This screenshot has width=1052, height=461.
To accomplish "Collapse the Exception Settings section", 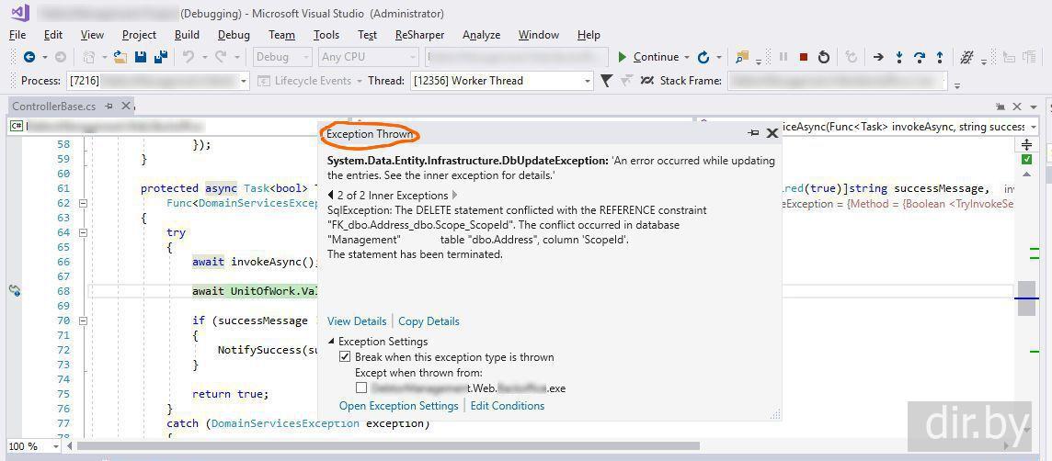I will [x=331, y=342].
